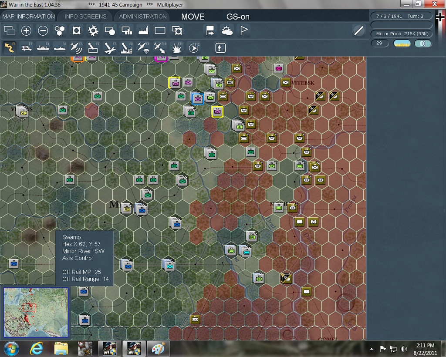Choose the F7 bomb airfield mode
Screen dimensions: 446x357
pyautogui.click(x=110, y=47)
